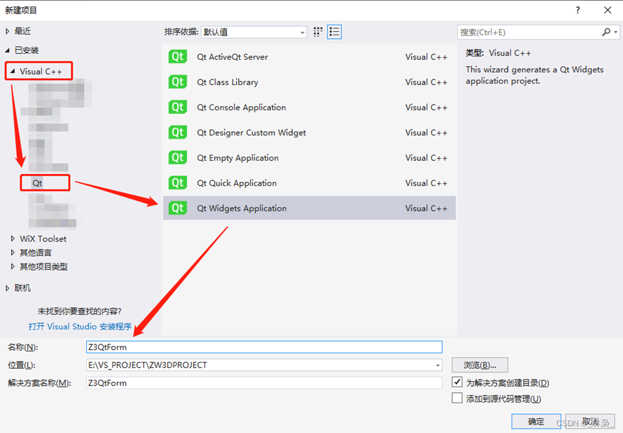
Task: Click the Qt Quick Application icon
Action: [x=178, y=183]
